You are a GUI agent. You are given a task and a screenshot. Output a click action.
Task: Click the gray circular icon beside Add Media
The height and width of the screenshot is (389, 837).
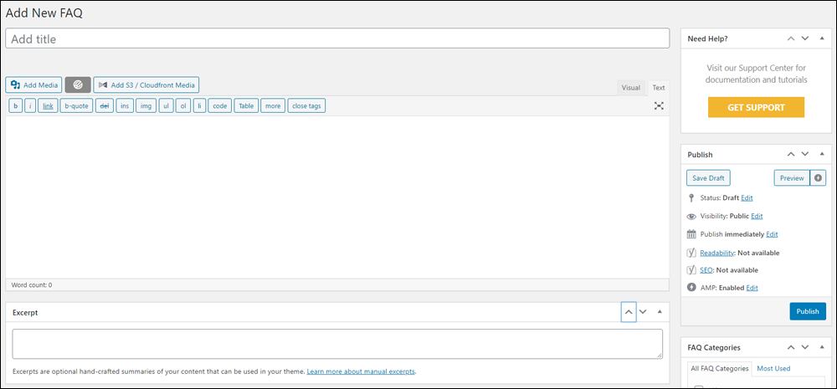click(x=78, y=84)
